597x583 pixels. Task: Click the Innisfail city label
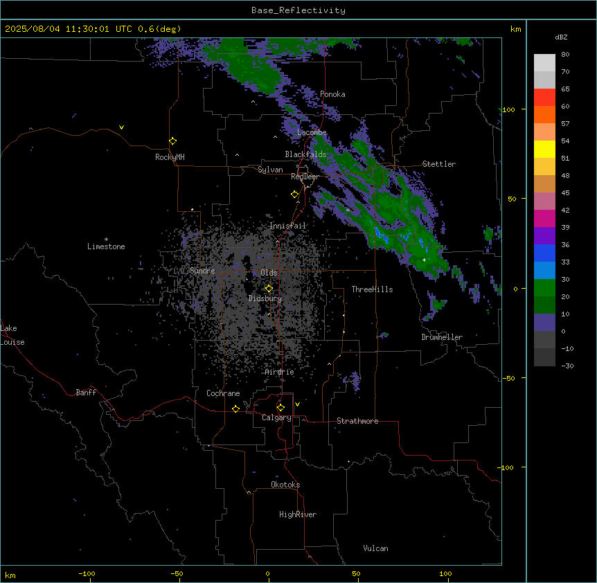coord(288,226)
